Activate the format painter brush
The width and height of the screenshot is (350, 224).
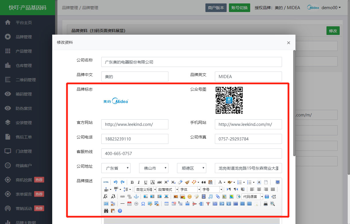[x=187, y=182]
